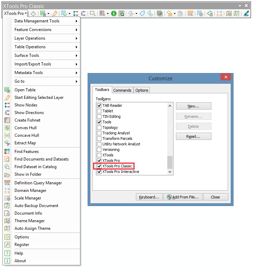The image size is (258, 267).
Task: Click the Auto Assign Theme toolbar icon
Action: [x=237, y=13]
